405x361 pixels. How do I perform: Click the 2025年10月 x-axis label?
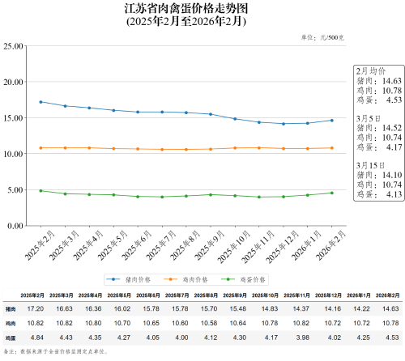[x=234, y=247]
